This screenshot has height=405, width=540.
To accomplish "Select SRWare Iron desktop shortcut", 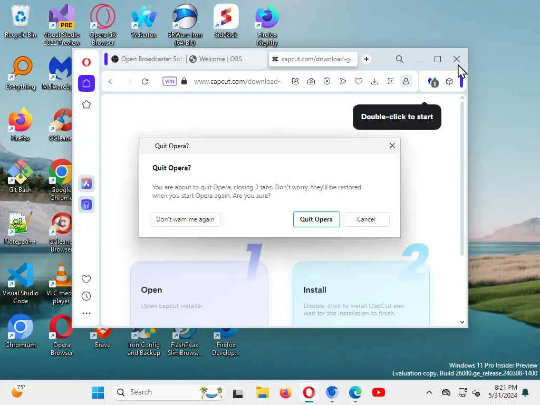I will [185, 25].
